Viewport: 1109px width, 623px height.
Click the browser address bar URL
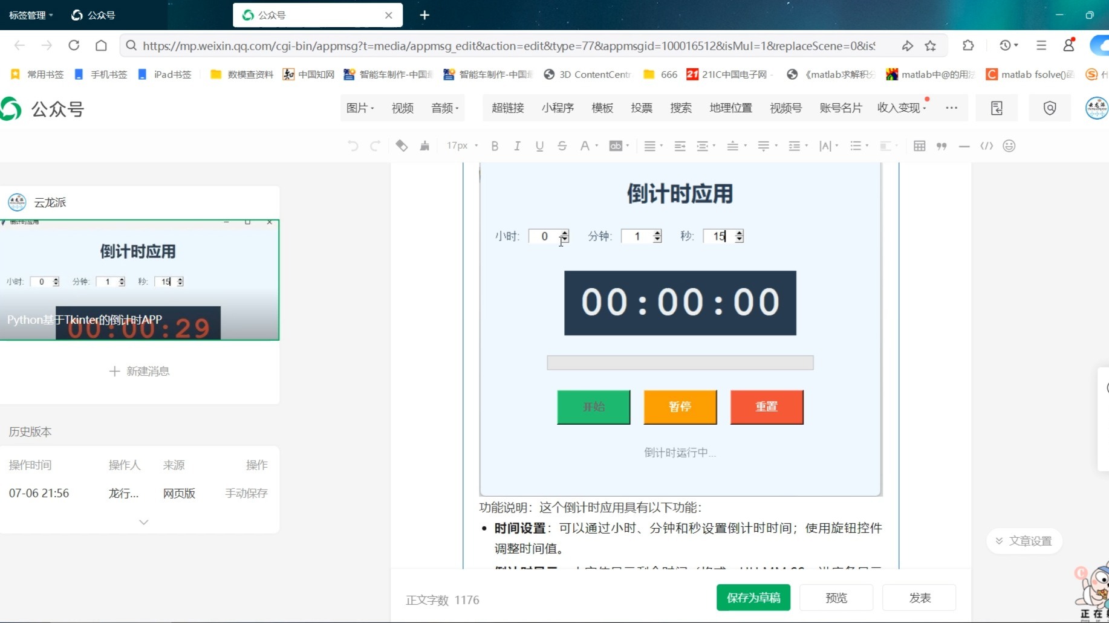(509, 46)
